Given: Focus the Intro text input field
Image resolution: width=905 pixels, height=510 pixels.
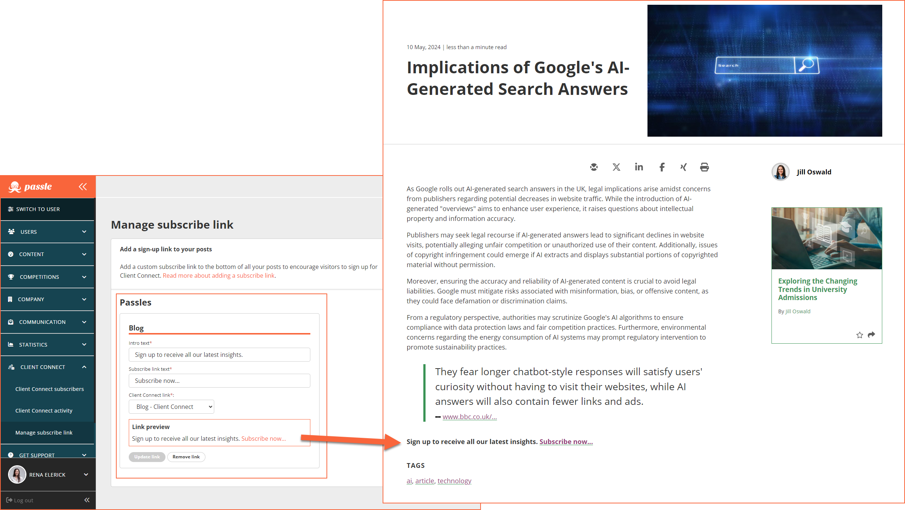Looking at the screenshot, I should [219, 355].
